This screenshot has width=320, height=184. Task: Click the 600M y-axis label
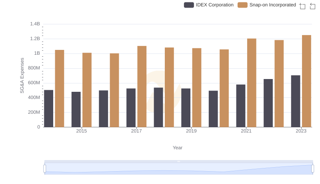[x=34, y=83]
